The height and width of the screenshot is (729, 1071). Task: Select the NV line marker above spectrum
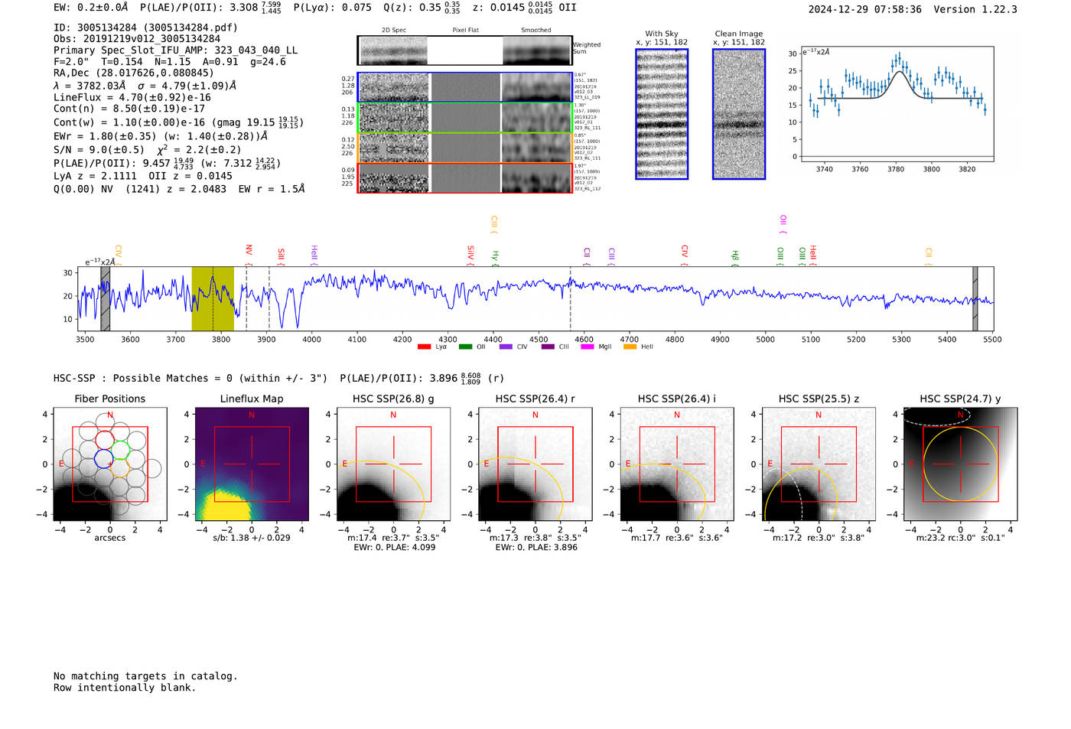[249, 254]
